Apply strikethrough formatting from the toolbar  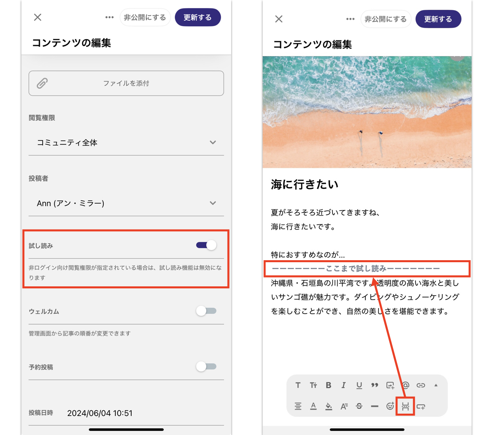(x=359, y=406)
